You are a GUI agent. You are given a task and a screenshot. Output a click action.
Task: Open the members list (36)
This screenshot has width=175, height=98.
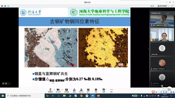click(81, 90)
